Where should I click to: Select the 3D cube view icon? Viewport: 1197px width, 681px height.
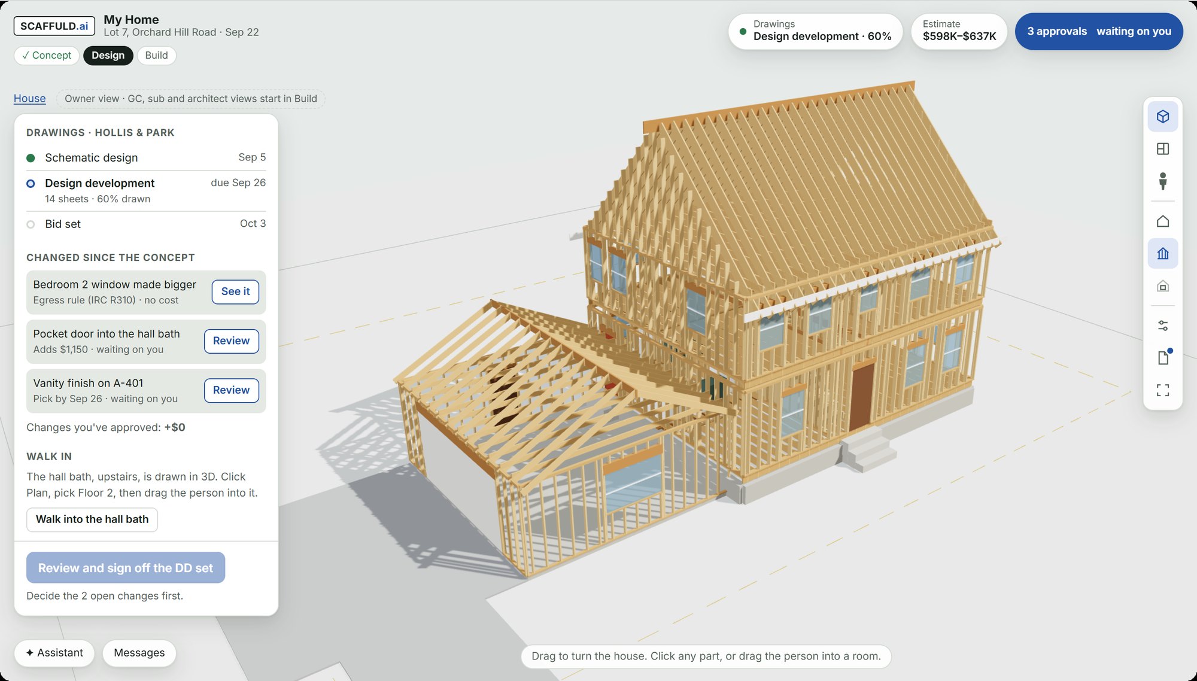tap(1162, 116)
